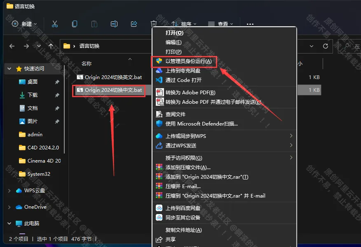Click the address bar folder icon
361x247 pixels.
point(67,46)
